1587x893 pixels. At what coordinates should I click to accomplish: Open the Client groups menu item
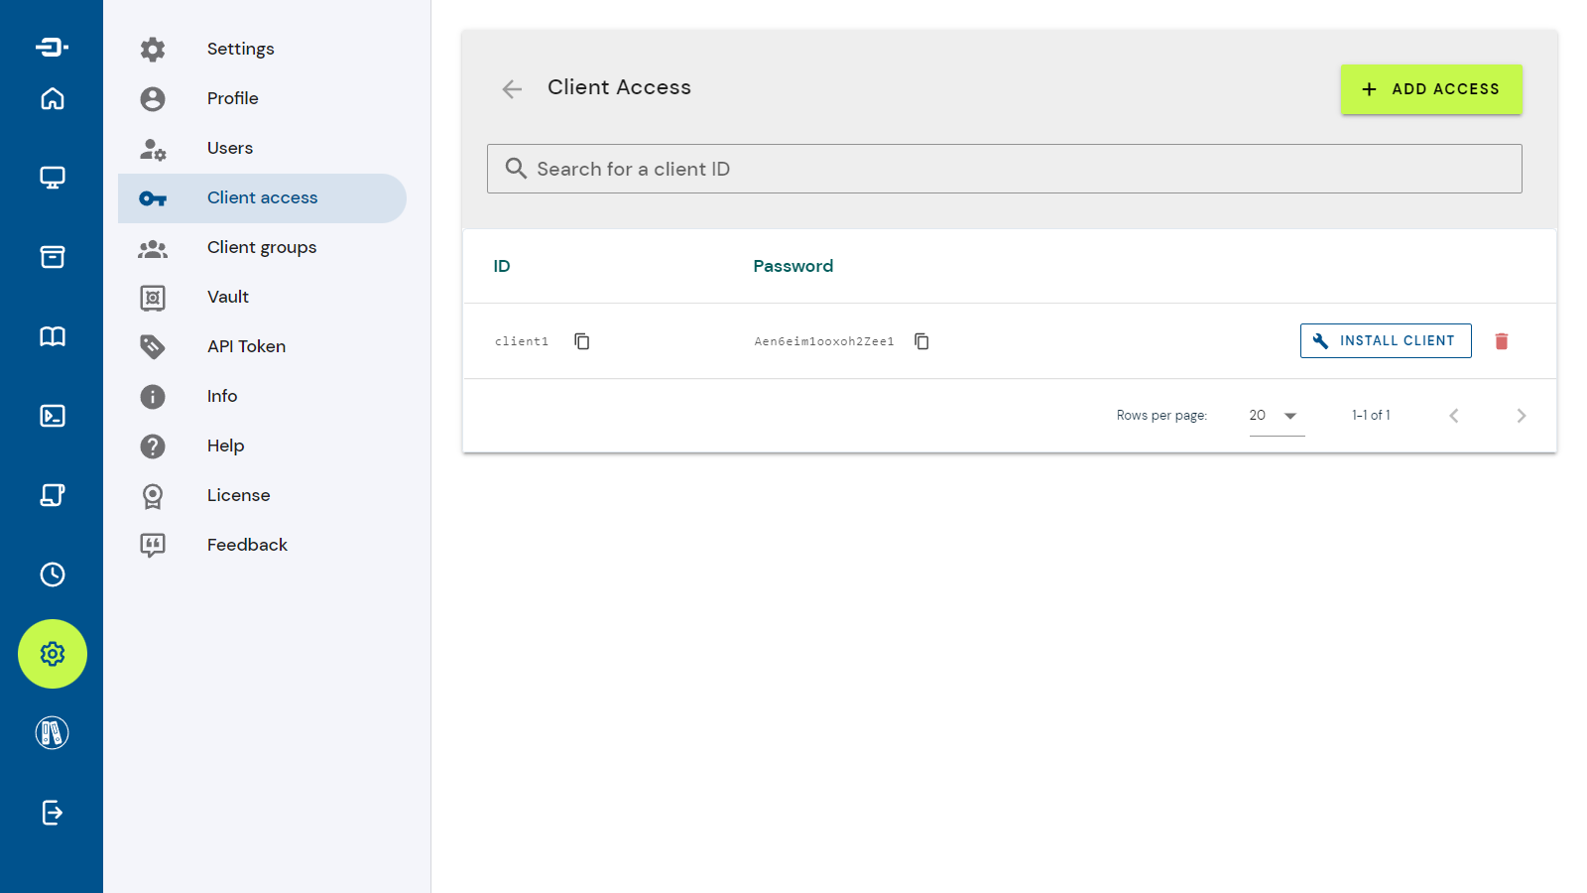[x=262, y=247]
